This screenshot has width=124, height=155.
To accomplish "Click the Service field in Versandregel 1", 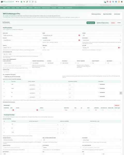I will [52, 110].
